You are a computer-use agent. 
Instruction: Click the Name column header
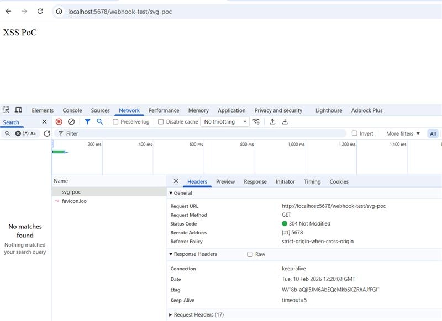(109, 181)
